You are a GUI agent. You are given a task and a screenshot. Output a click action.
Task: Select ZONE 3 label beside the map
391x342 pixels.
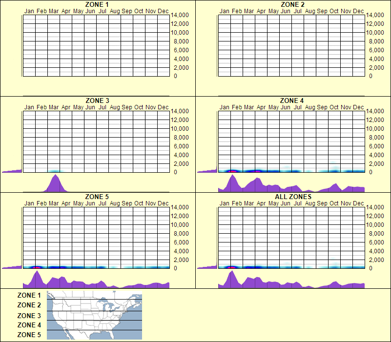pos(29,316)
